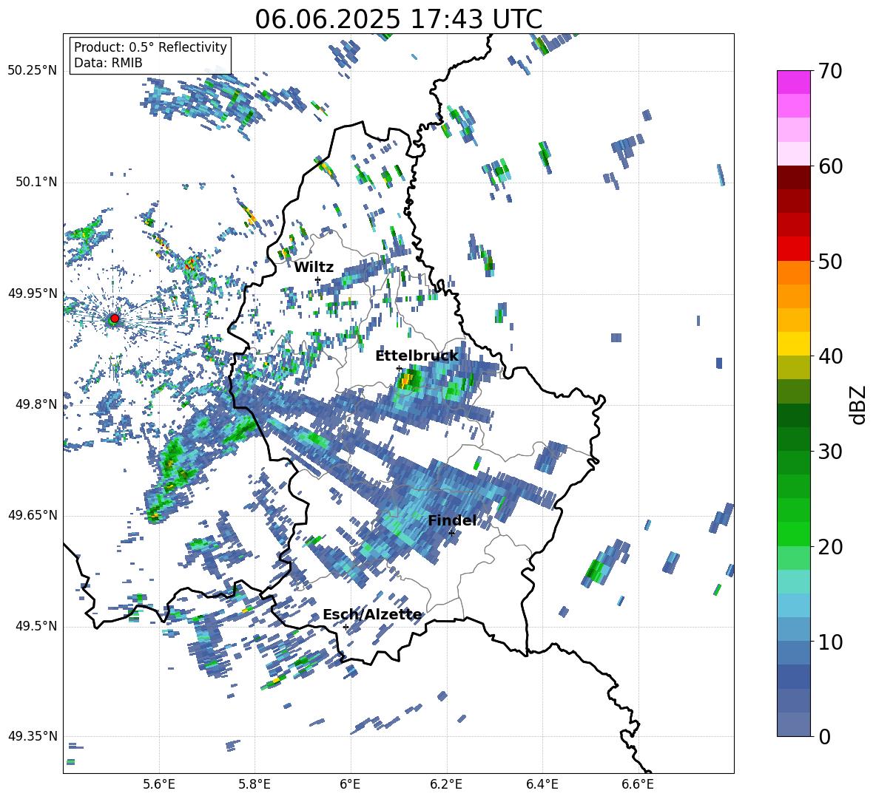This screenshot has width=876, height=799.
Task: Click the Wiltz cross marker
Action: [318, 279]
